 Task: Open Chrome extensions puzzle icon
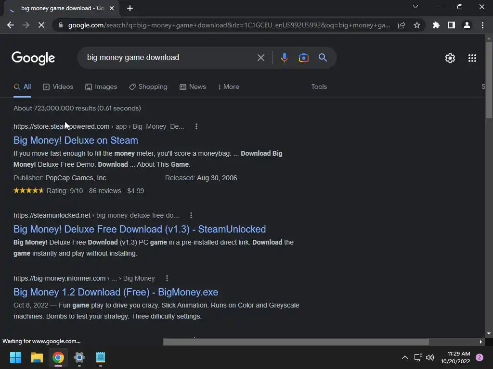click(x=436, y=25)
